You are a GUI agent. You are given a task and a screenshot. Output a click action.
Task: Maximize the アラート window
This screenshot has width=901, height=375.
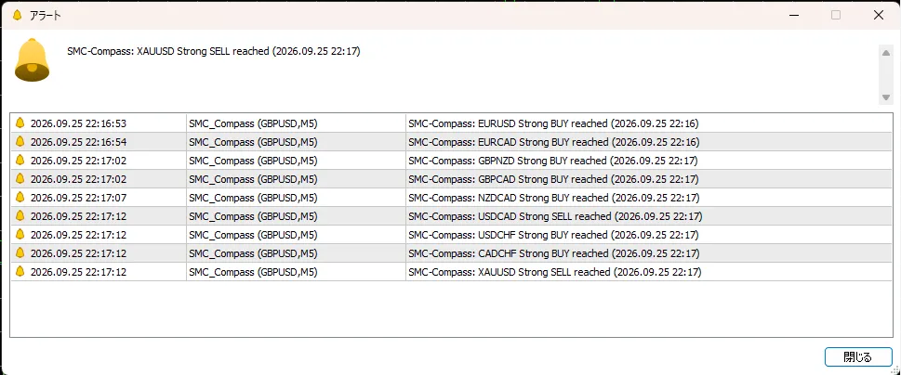(836, 15)
